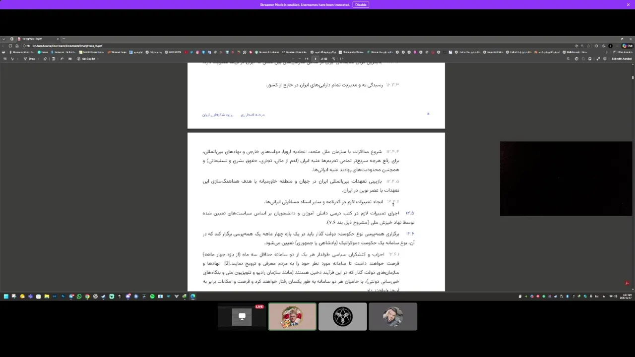Open the blue footer link in the middle

coord(253,115)
